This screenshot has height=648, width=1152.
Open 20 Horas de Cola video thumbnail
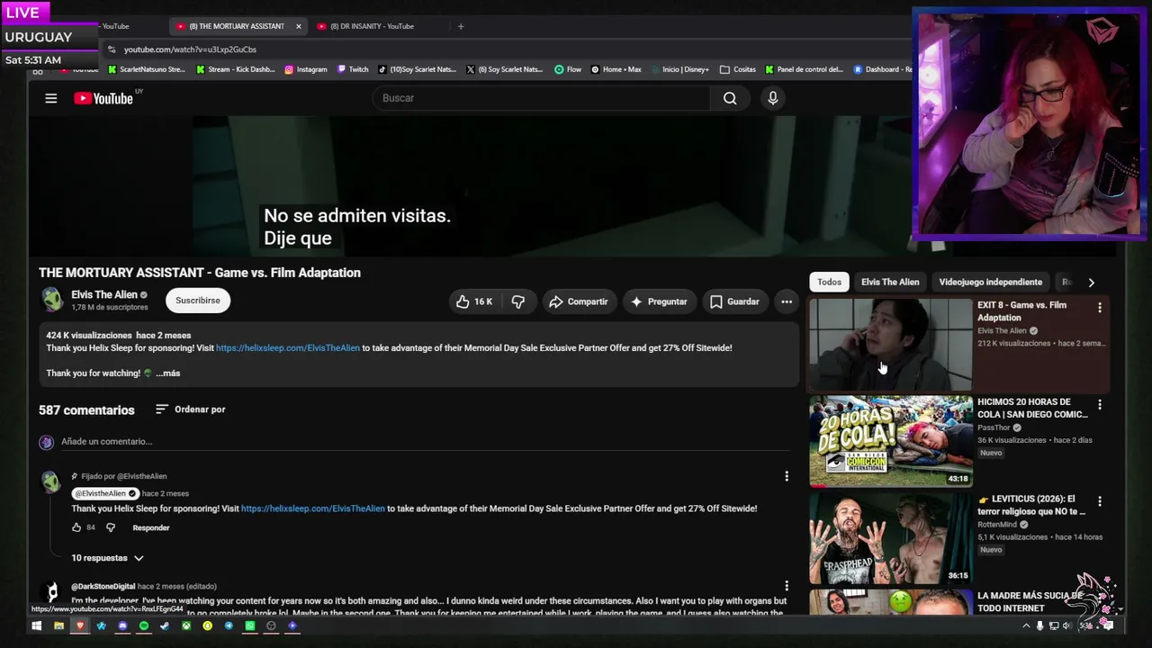(x=890, y=442)
